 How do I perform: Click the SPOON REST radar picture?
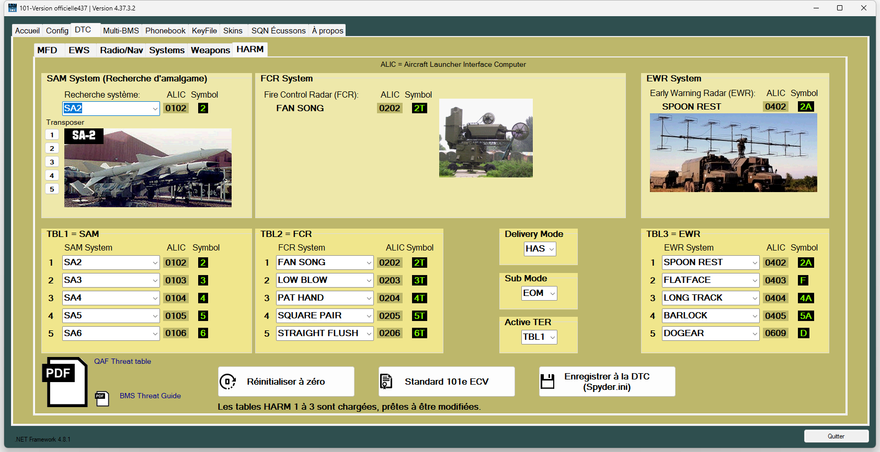733,152
